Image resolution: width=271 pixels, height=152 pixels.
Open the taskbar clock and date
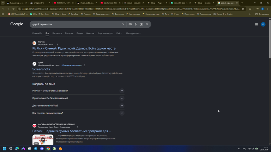(264, 148)
